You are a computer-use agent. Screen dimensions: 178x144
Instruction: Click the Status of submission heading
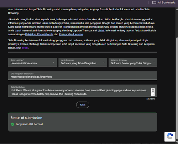[26, 118]
